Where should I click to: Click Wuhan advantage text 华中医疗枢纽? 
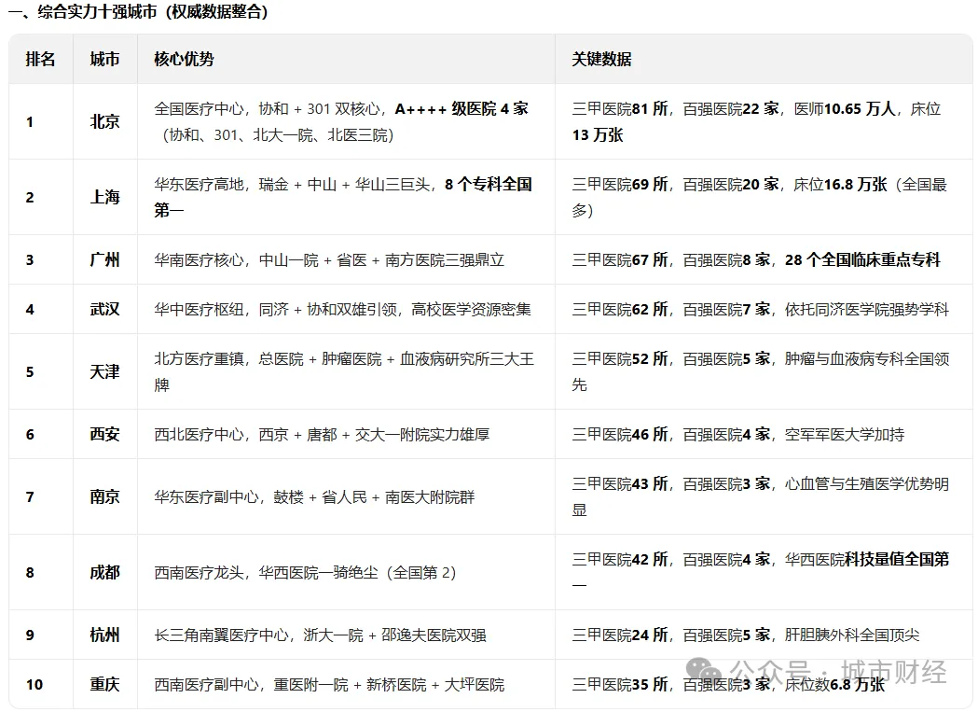(199, 309)
